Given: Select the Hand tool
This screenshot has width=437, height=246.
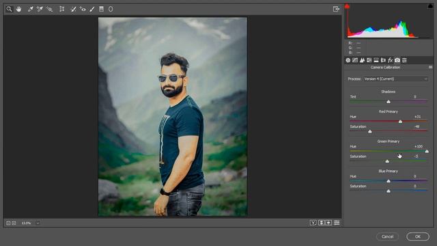Looking at the screenshot, I should pos(18,9).
